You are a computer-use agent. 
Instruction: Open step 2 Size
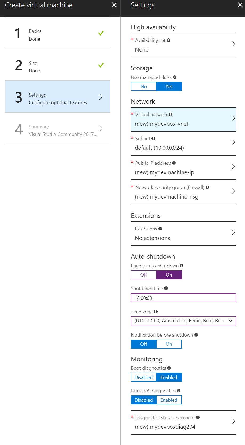click(58, 65)
